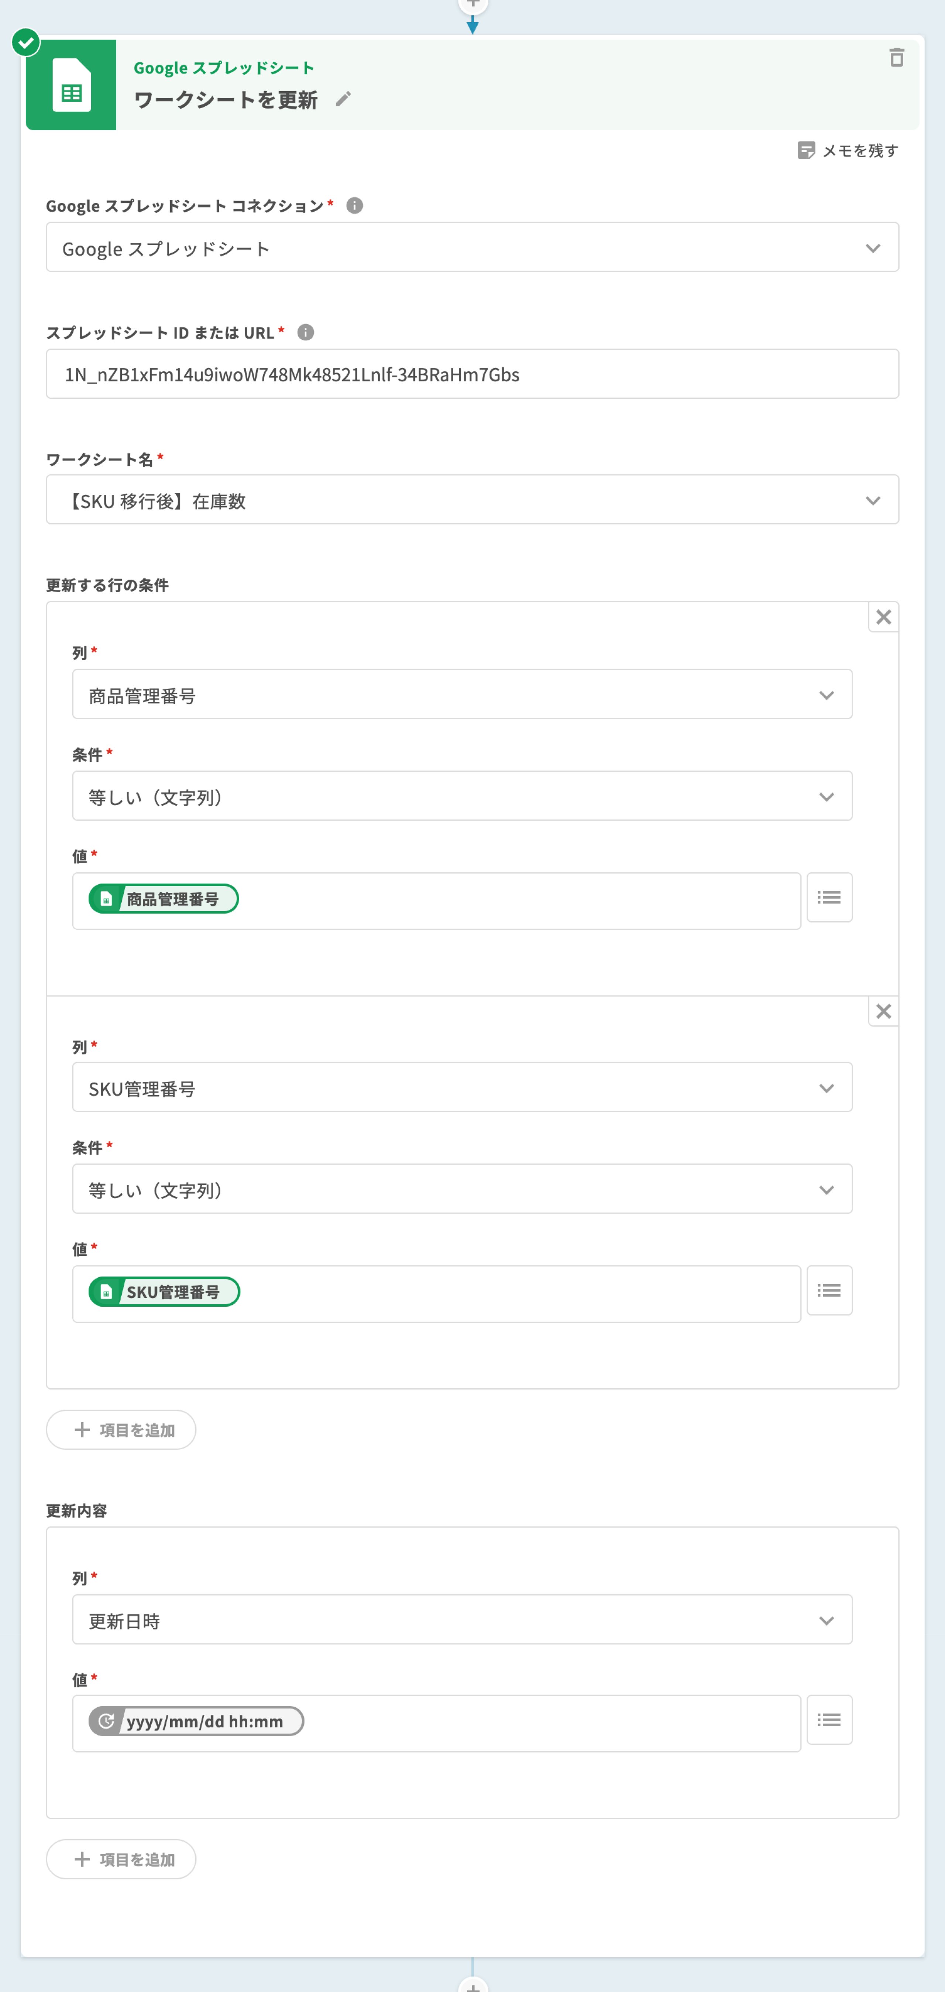This screenshot has width=945, height=1992.
Task: Remove the first 商品管理番号 condition block
Action: [x=883, y=617]
